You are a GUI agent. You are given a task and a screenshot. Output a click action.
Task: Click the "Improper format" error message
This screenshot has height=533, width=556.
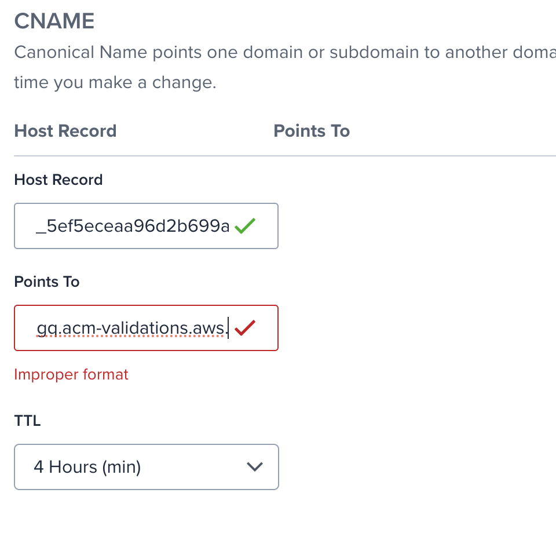tap(71, 375)
